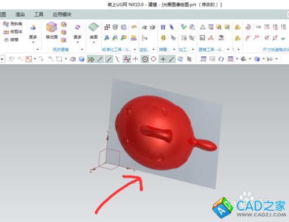Click the blue stamp icon above first 更多

pyautogui.click(x=33, y=27)
